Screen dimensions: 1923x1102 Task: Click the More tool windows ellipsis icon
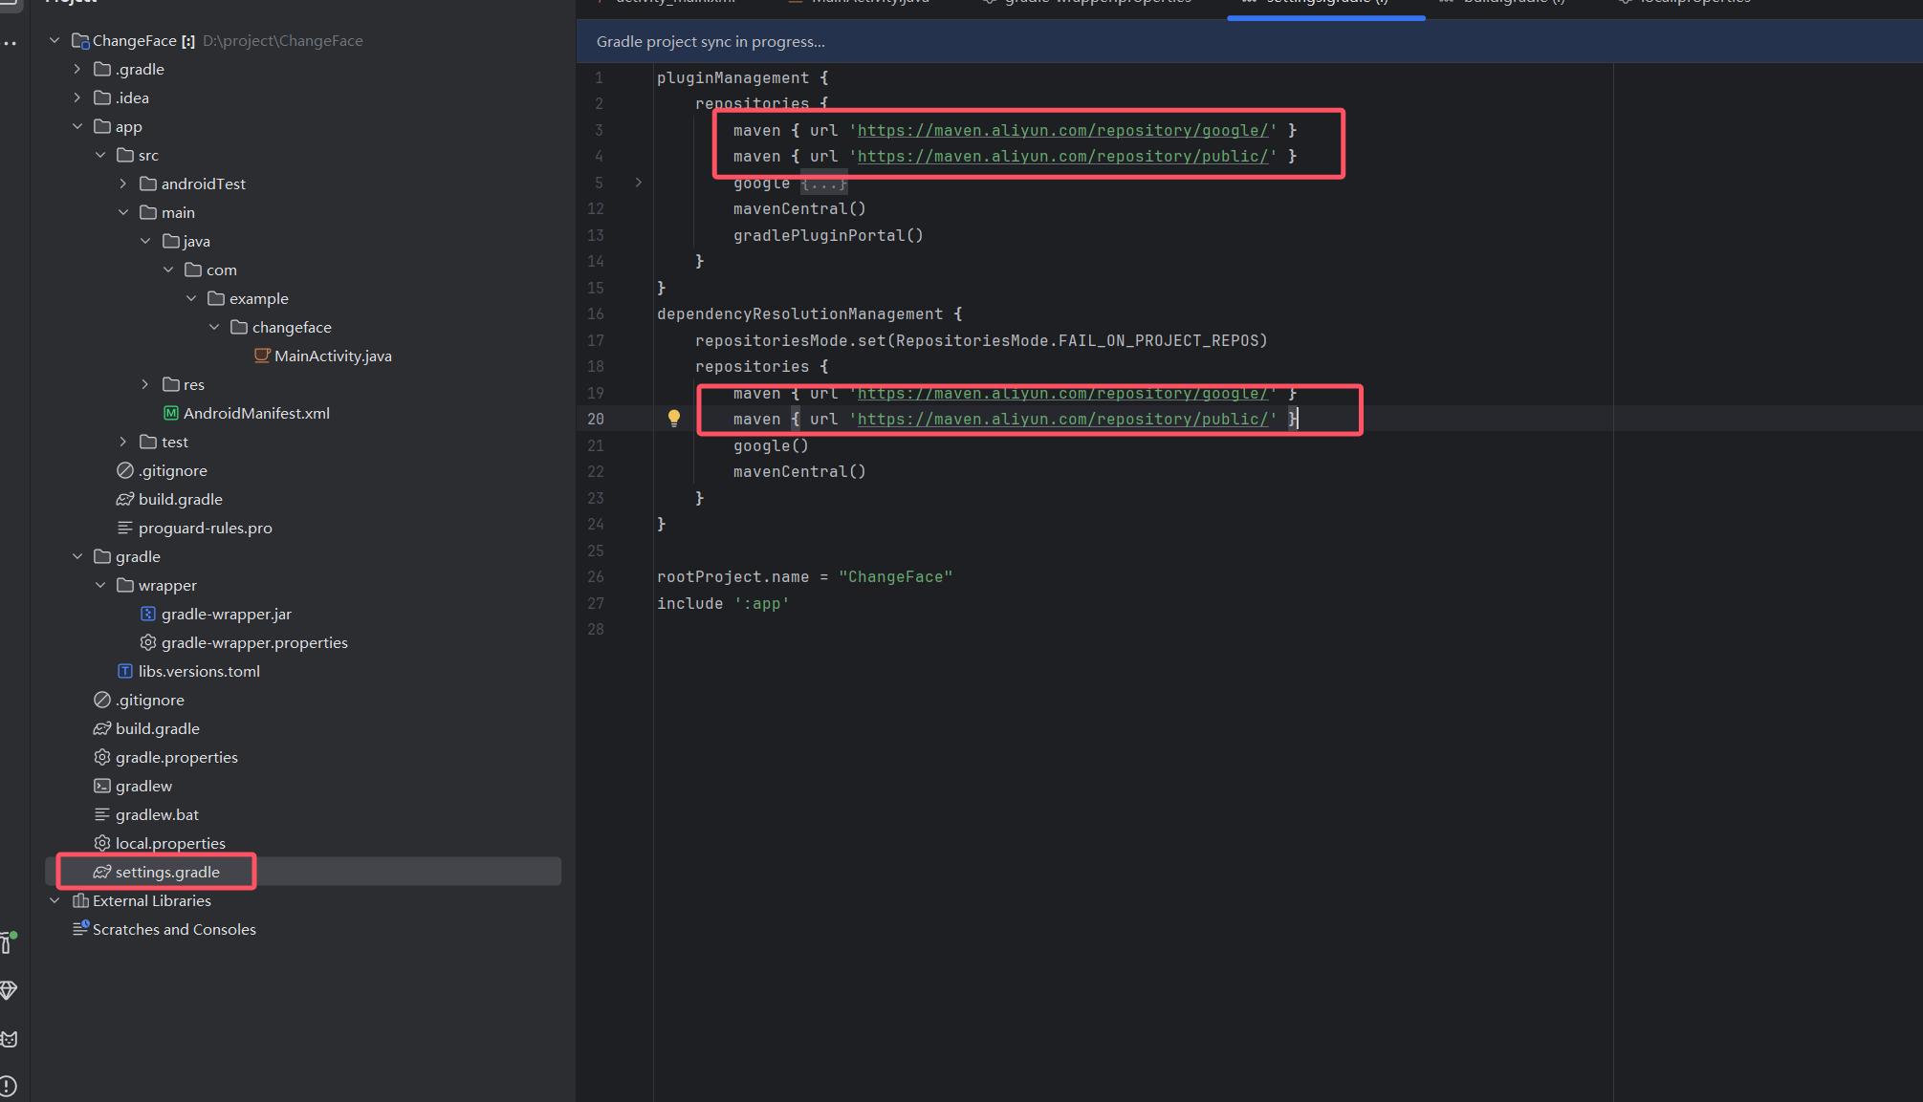pos(10,43)
